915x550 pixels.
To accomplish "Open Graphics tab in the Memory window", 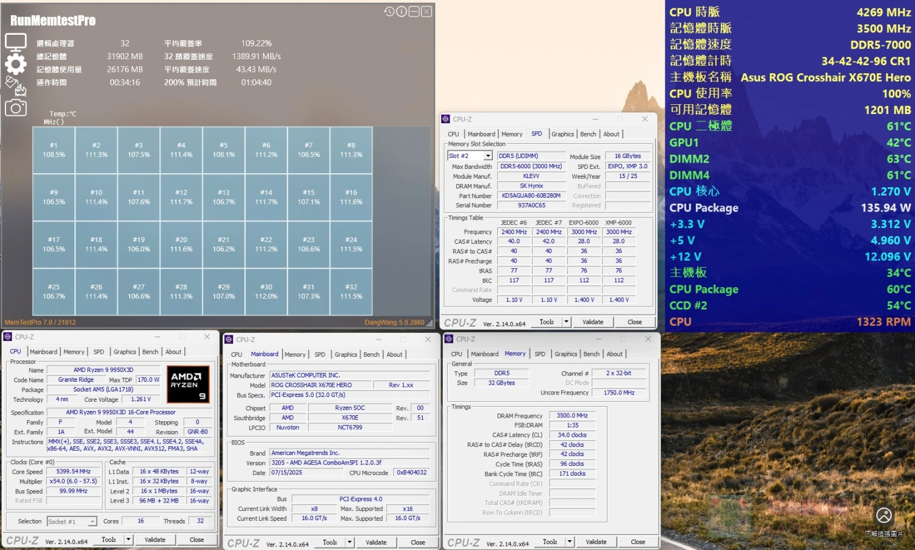I will click(x=566, y=354).
